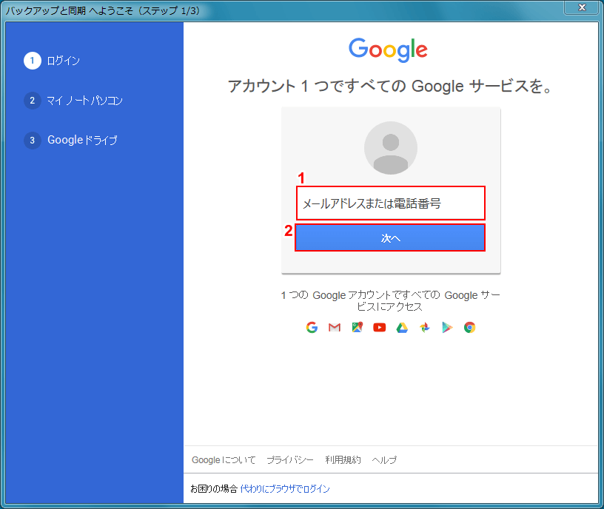This screenshot has height=509, width=604.
Task: Select step 2 マイ ノートパソコン in sidebar
Action: (84, 101)
